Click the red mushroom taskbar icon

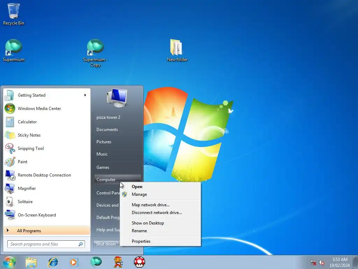139,262
